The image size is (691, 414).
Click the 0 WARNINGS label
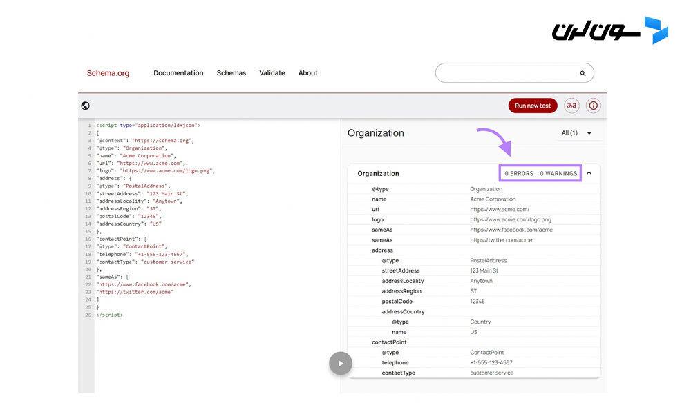tap(558, 173)
